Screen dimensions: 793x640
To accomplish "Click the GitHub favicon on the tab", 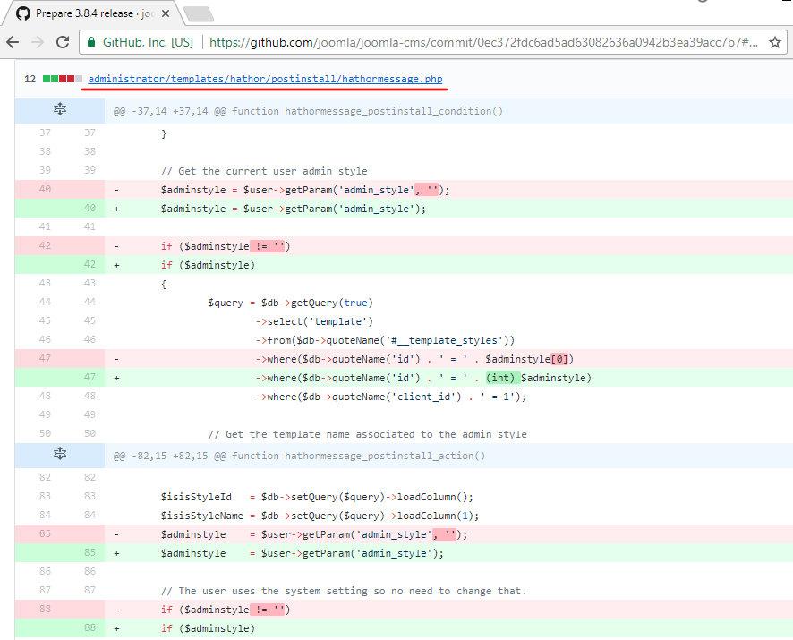I will 23,13.
